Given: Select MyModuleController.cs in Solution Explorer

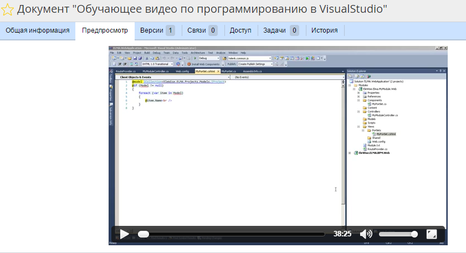Looking at the screenshot, I should tap(385, 115).
